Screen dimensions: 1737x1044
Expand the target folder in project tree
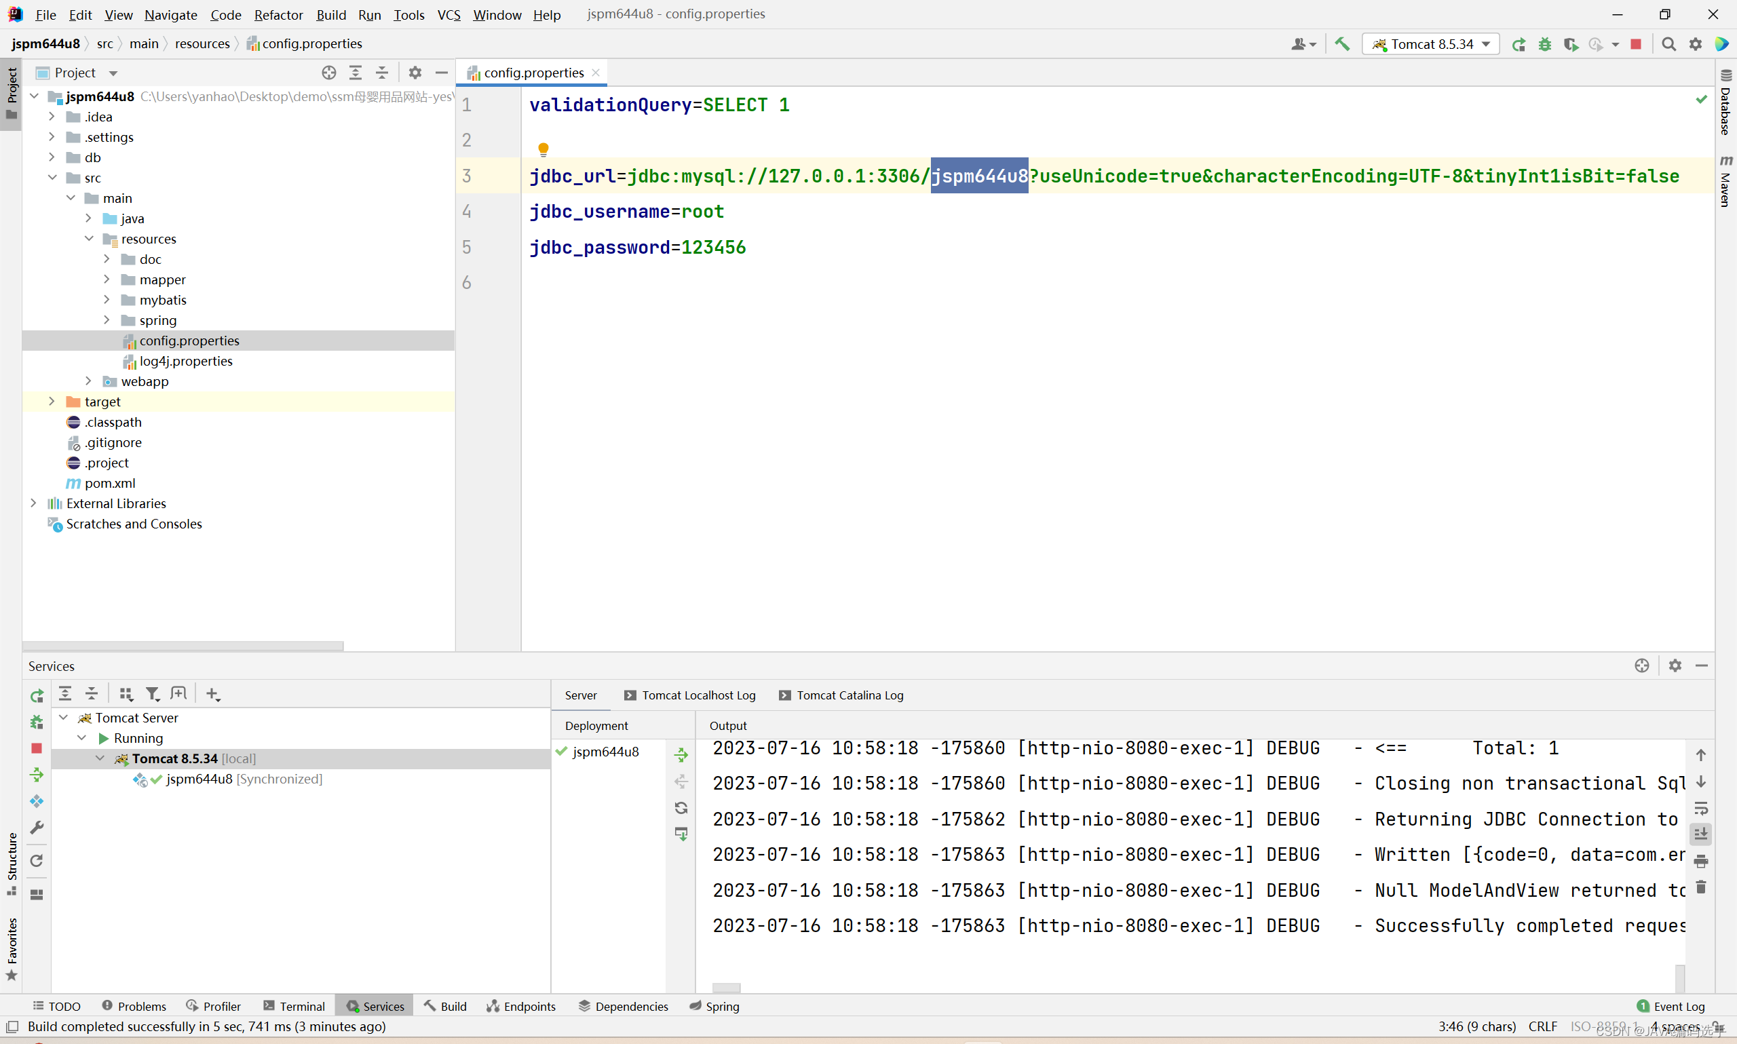[x=51, y=400]
